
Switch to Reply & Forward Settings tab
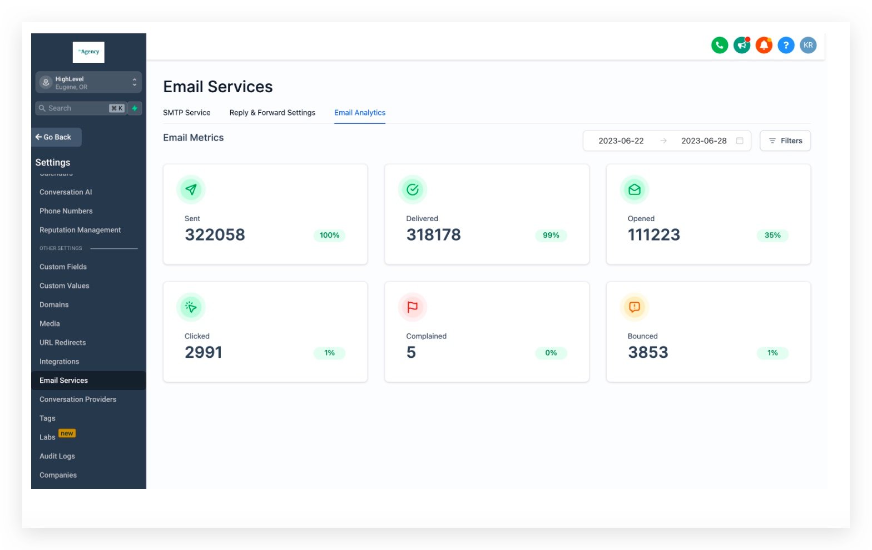tap(272, 112)
